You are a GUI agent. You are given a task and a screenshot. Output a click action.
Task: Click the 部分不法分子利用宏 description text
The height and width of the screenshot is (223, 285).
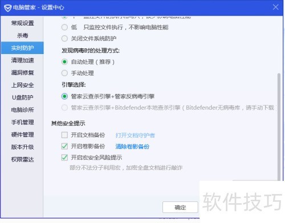(126, 168)
